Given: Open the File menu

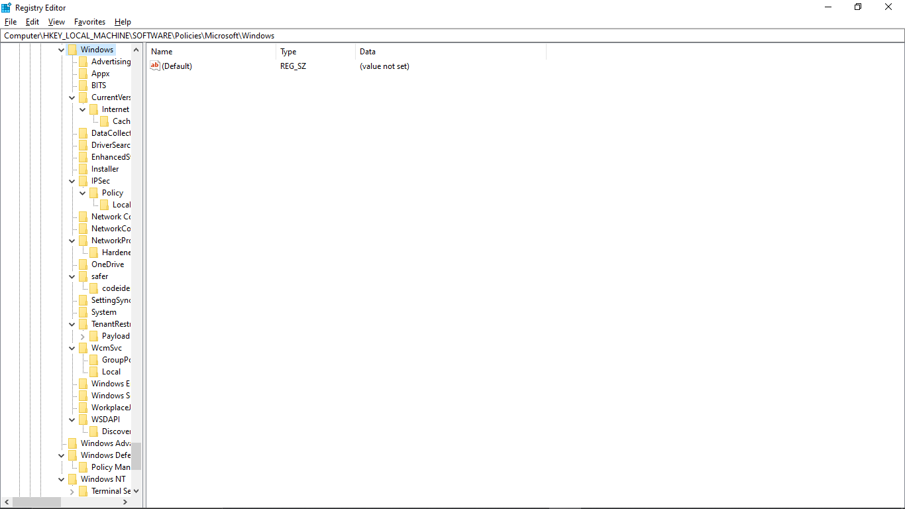Looking at the screenshot, I should 10,22.
